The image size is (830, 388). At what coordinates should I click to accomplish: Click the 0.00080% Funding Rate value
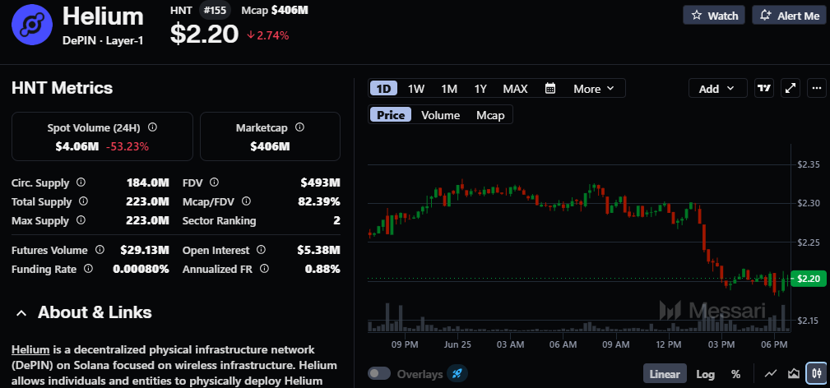[141, 269]
